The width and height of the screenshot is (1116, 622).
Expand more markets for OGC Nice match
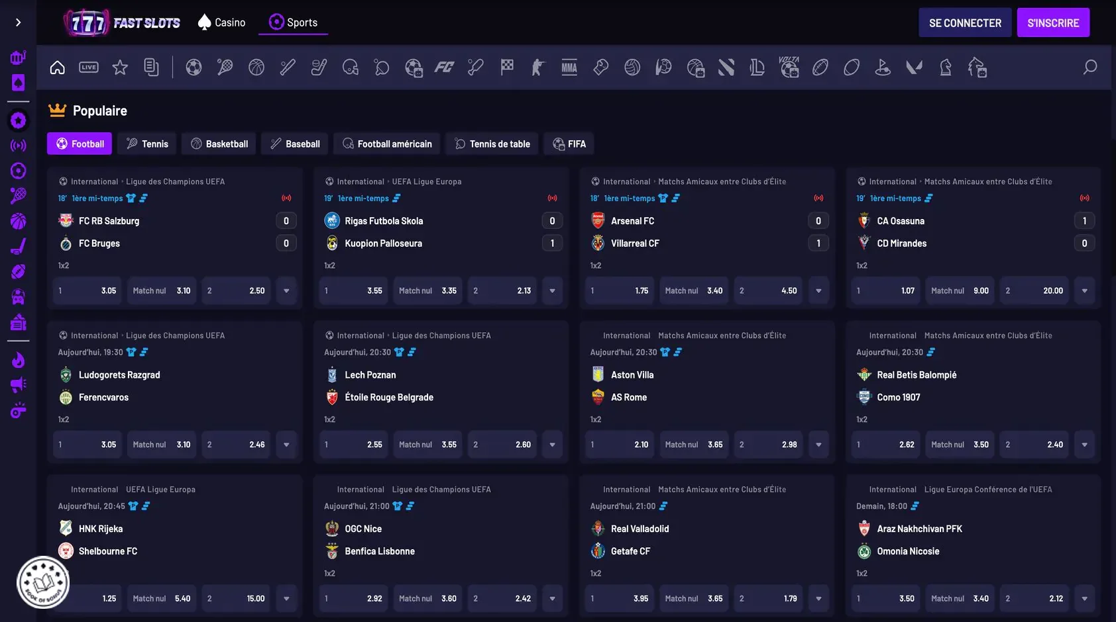[552, 599]
